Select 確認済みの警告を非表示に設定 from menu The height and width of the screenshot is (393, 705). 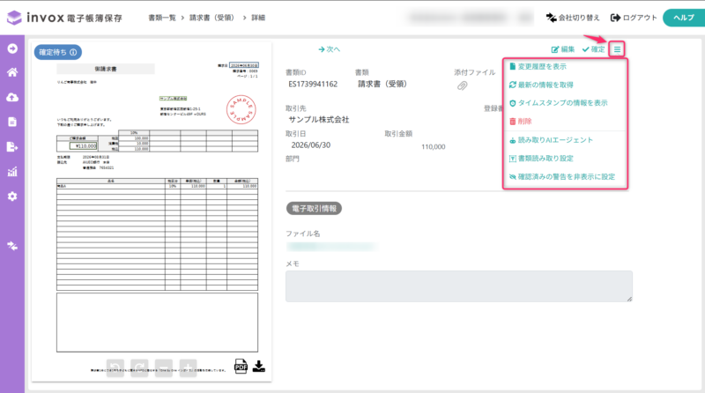pyautogui.click(x=562, y=177)
